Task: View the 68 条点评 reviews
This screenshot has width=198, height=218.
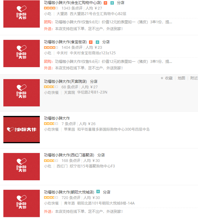Action: point(70,87)
